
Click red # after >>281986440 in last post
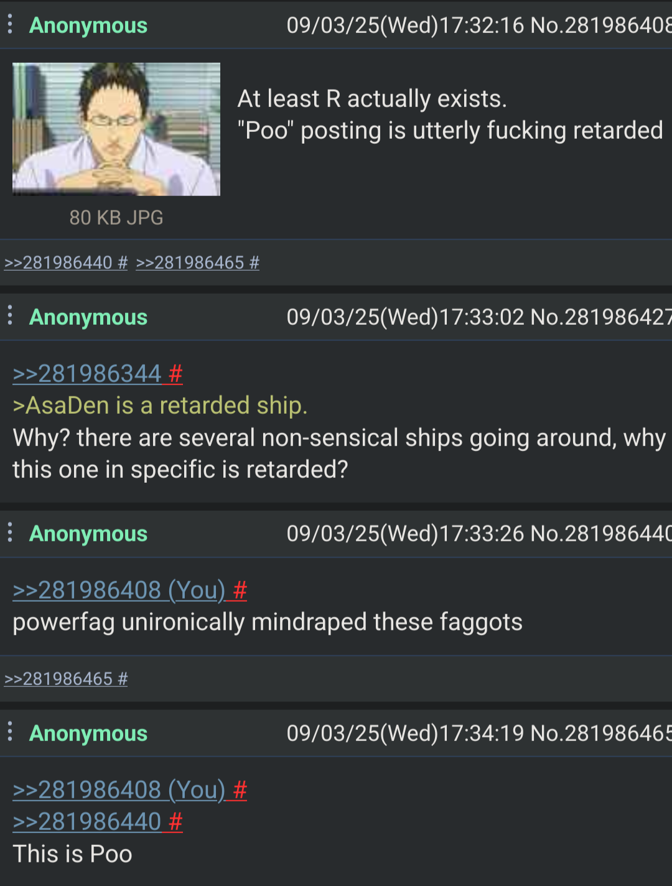pos(175,821)
